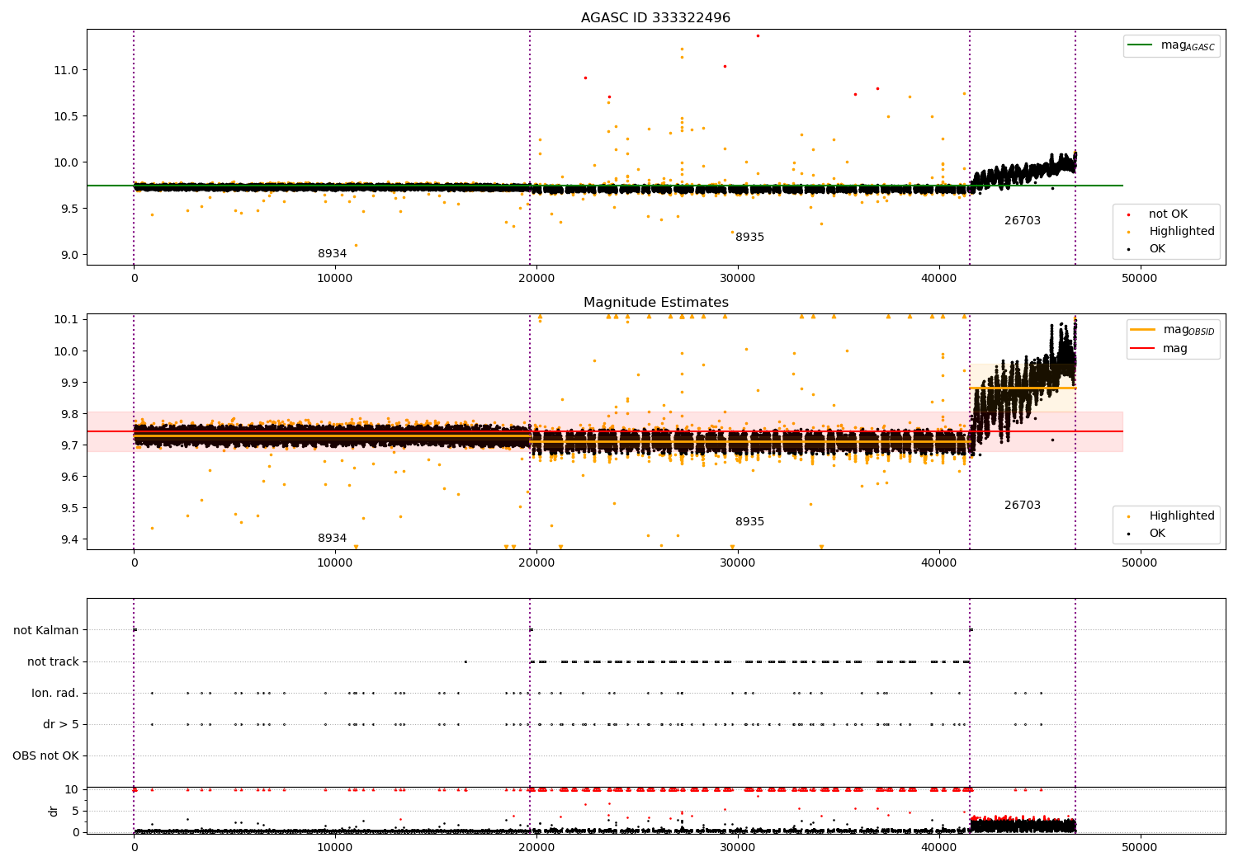Click x-tick 10000 on the bottom plot

[x=335, y=848]
